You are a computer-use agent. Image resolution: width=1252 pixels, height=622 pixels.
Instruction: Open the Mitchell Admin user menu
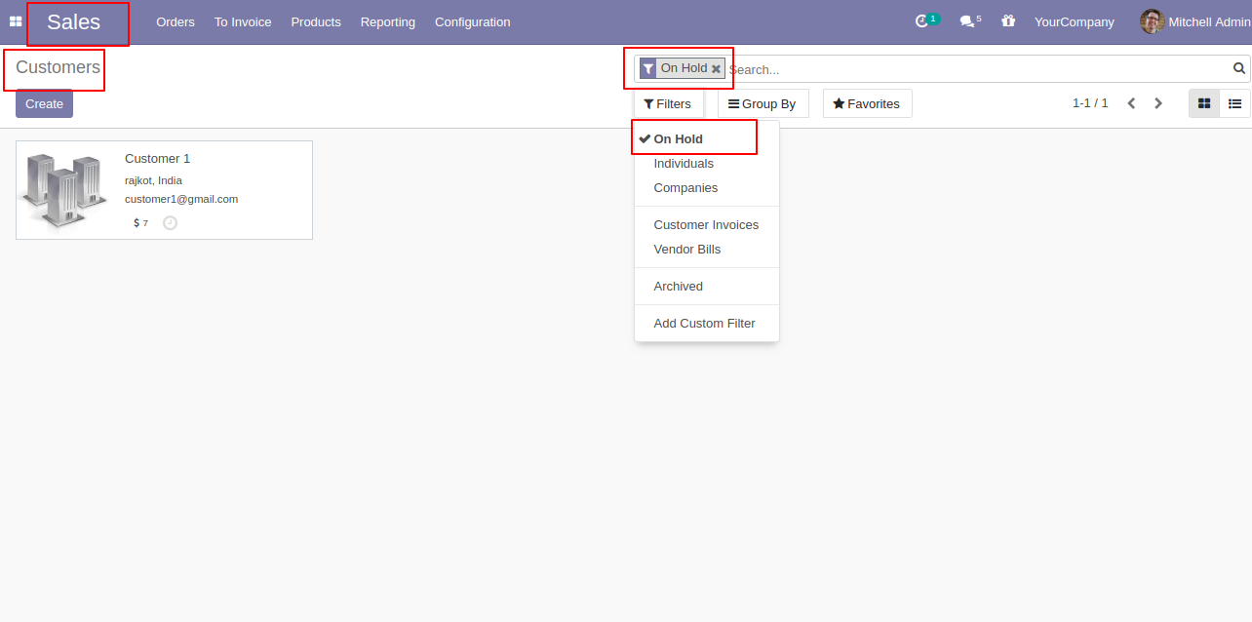tap(1195, 21)
